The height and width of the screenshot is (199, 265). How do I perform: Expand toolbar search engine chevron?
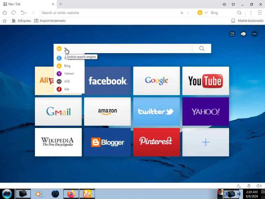pos(206,12)
